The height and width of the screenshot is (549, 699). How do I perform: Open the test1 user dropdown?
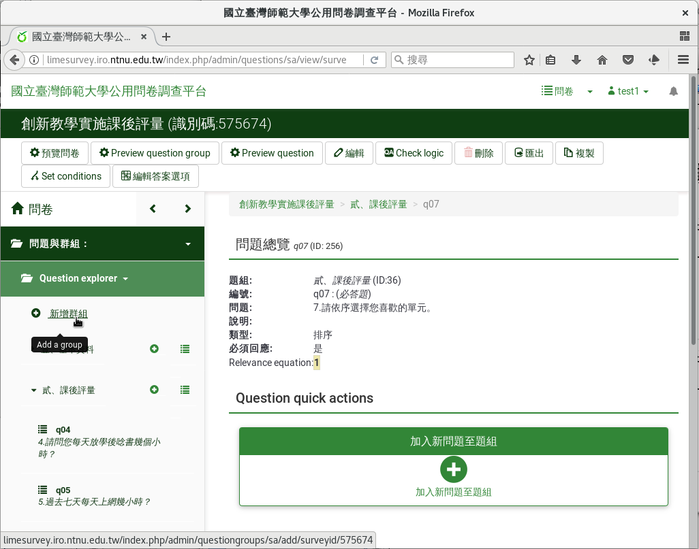point(628,91)
